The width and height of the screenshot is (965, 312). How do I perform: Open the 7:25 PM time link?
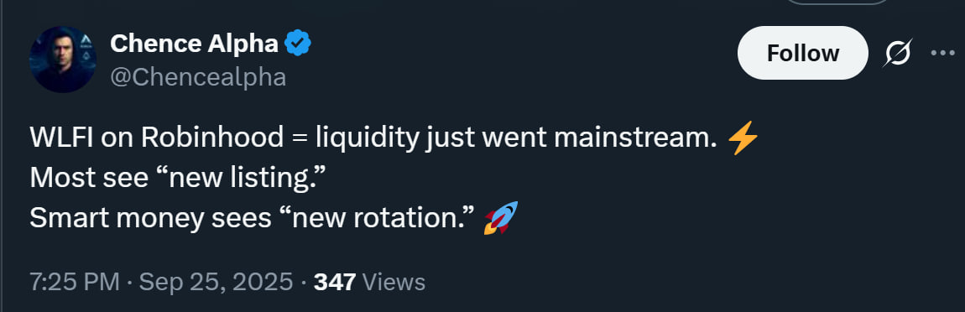75,283
